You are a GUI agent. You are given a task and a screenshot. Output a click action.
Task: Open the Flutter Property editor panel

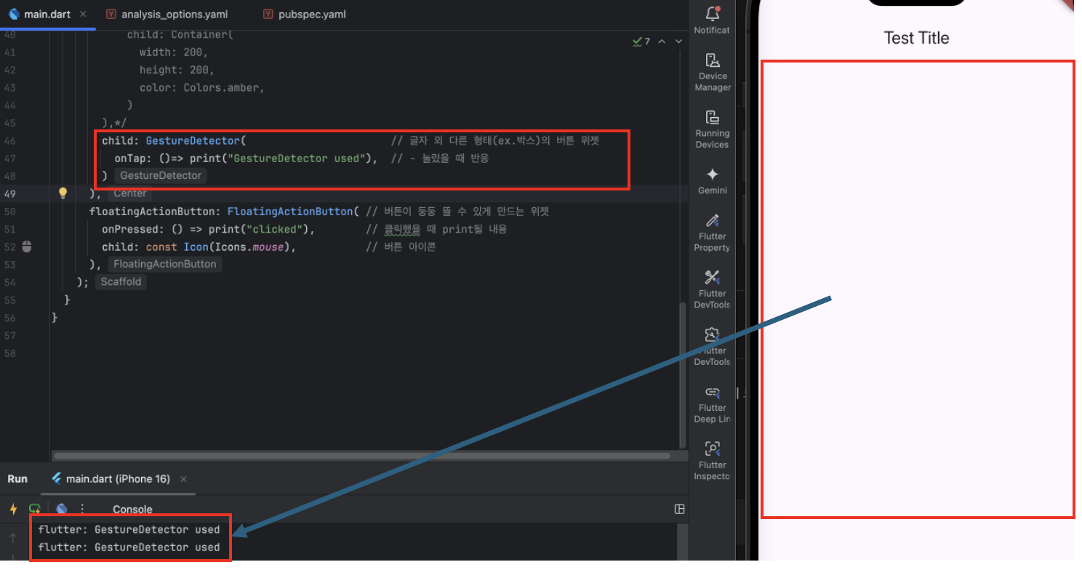click(x=712, y=233)
